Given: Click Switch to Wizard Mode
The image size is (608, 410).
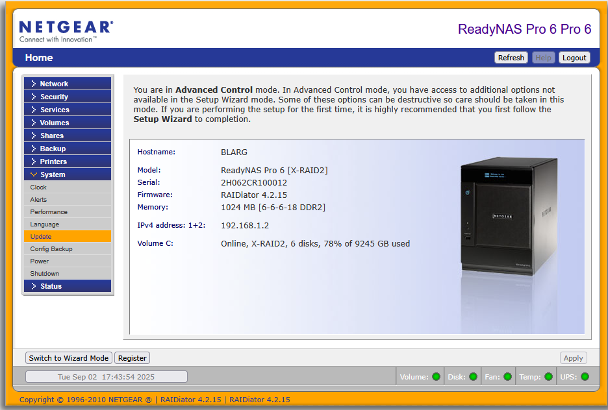Looking at the screenshot, I should [x=69, y=358].
